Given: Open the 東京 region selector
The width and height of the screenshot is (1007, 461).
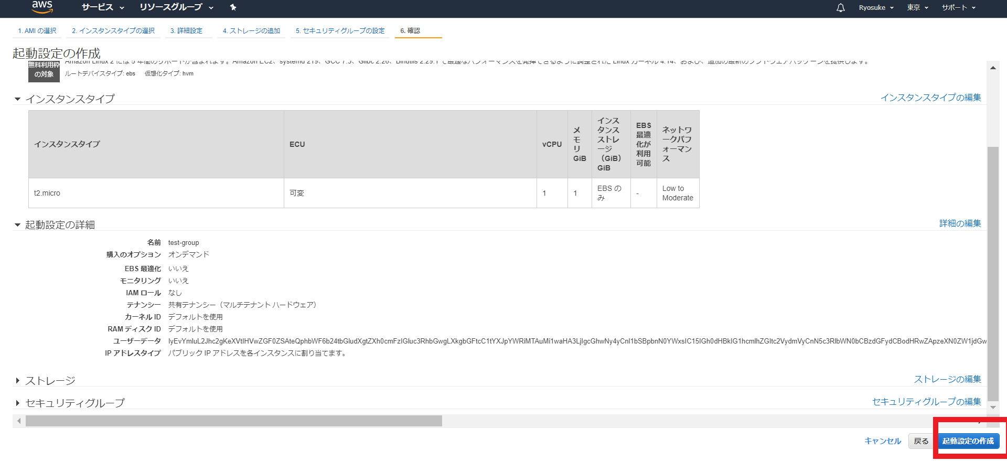Looking at the screenshot, I should pos(918,7).
